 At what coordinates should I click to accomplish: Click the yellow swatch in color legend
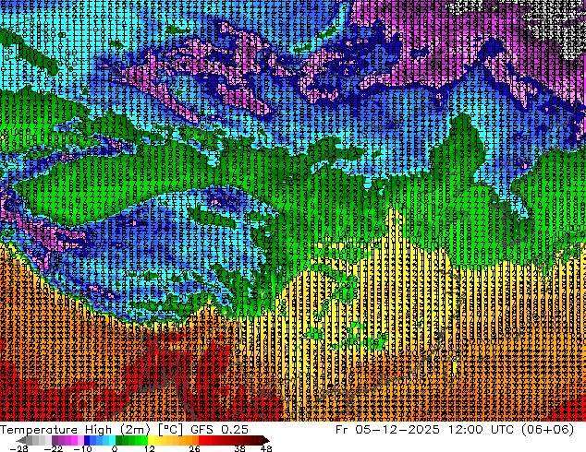pyautogui.click(x=151, y=440)
